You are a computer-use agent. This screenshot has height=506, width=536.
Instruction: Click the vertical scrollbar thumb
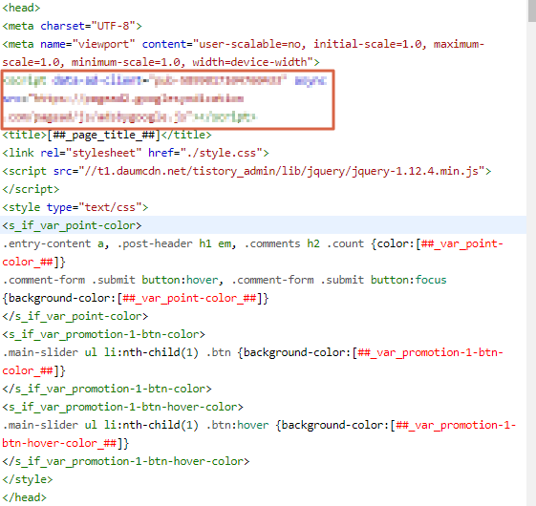point(532,11)
